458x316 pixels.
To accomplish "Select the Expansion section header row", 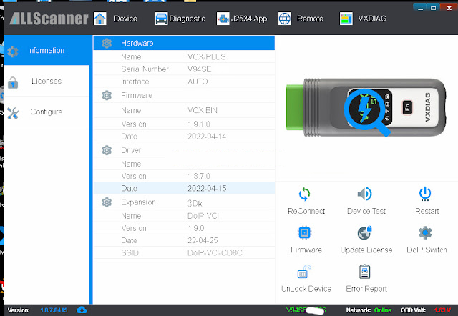I will 184,202.
